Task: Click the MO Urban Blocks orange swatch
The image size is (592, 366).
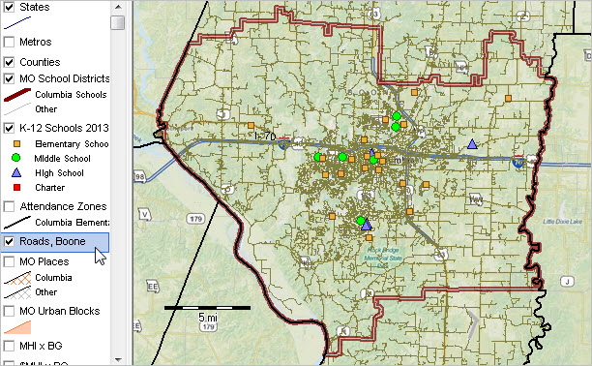Action: [x=17, y=327]
